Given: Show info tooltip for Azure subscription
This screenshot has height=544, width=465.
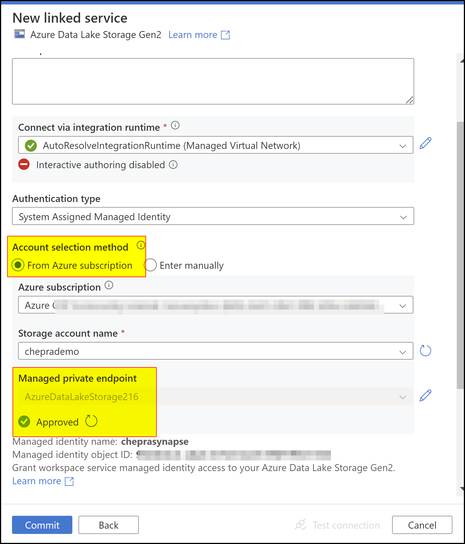Looking at the screenshot, I should (109, 285).
